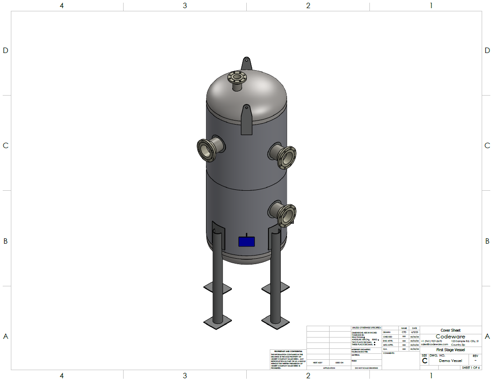493x381 pixels.
Task: Click the lifting lug at the vessel's top
Action: pyautogui.click(x=246, y=63)
